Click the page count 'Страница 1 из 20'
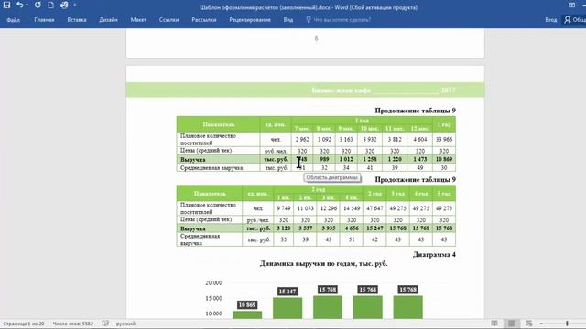The height and width of the screenshot is (329, 586). point(24,324)
